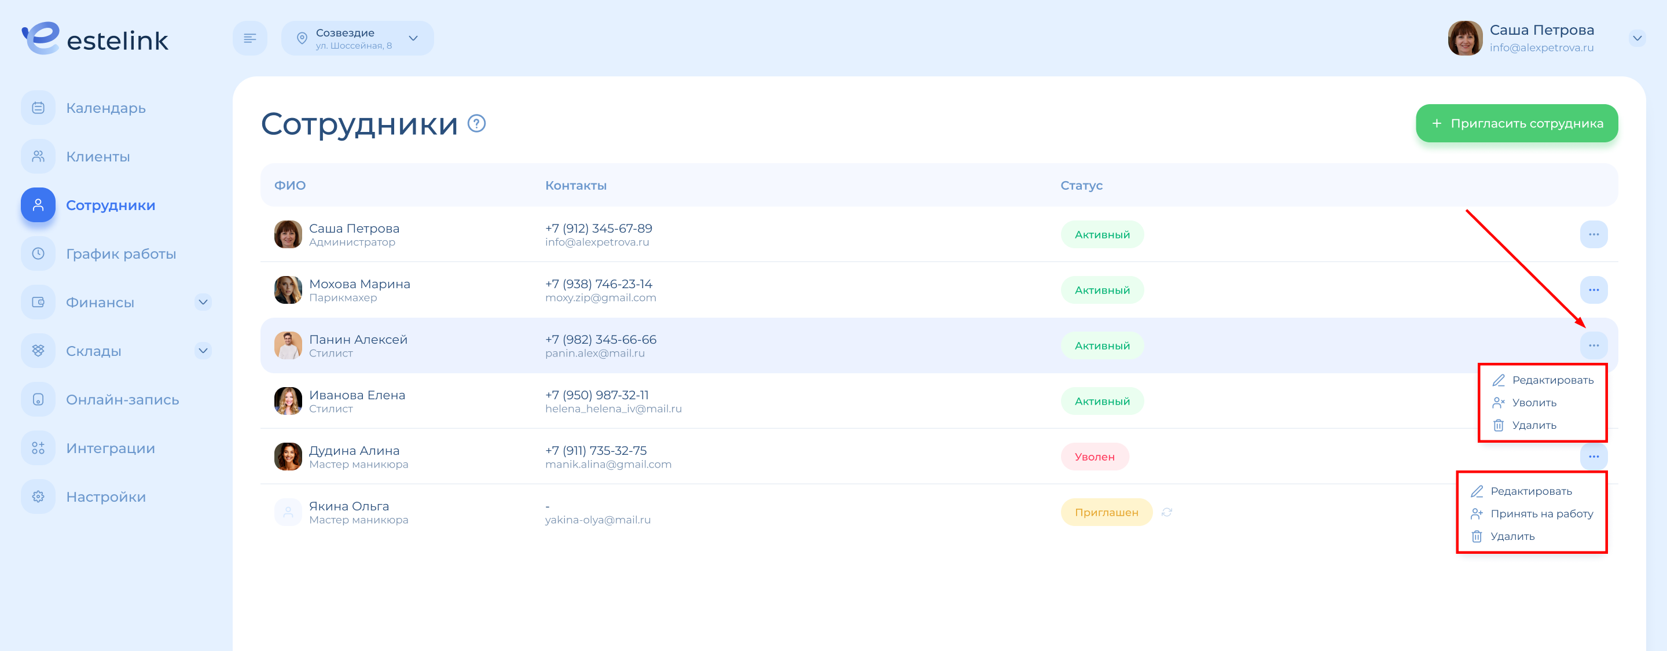Open more options for Саша Петрова
The height and width of the screenshot is (651, 1667).
tap(1593, 234)
